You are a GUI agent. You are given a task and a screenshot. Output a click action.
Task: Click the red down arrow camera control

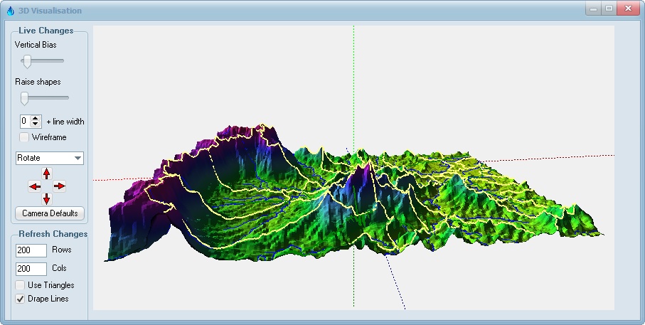[x=46, y=199]
